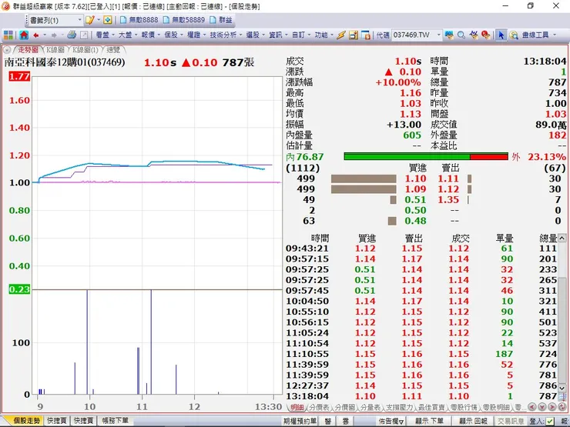This screenshot has height=427, width=570.
Task: Switch to the 分量表 tab
Action: [370, 408]
